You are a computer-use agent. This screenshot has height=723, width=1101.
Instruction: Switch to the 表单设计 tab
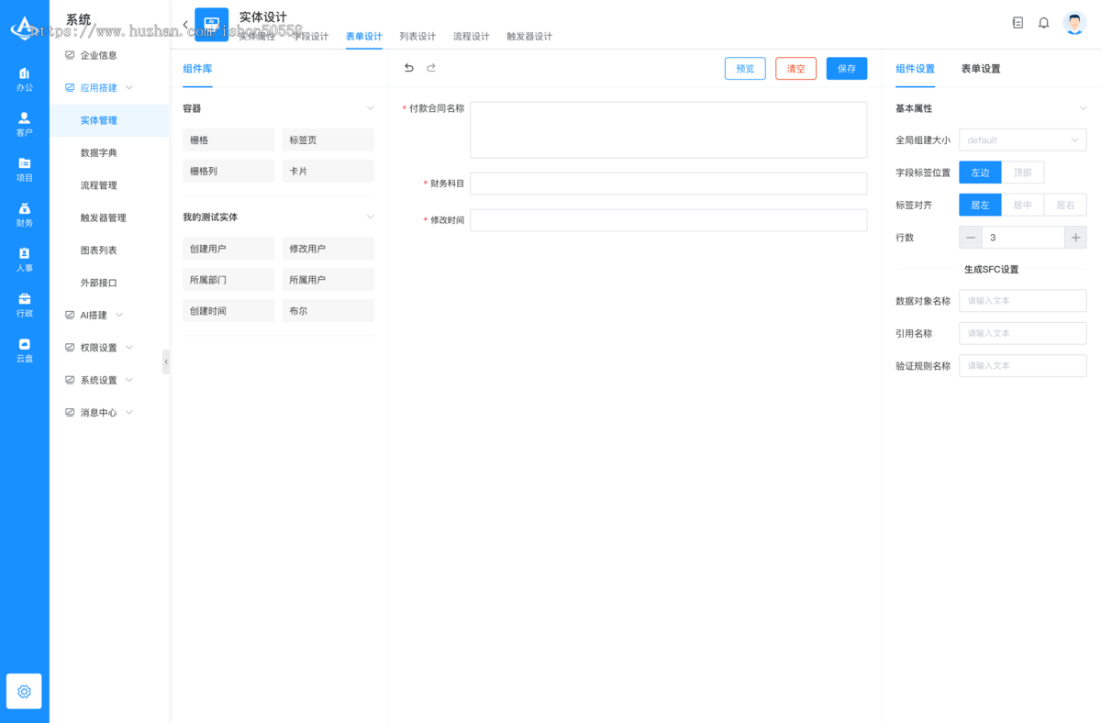[364, 37]
